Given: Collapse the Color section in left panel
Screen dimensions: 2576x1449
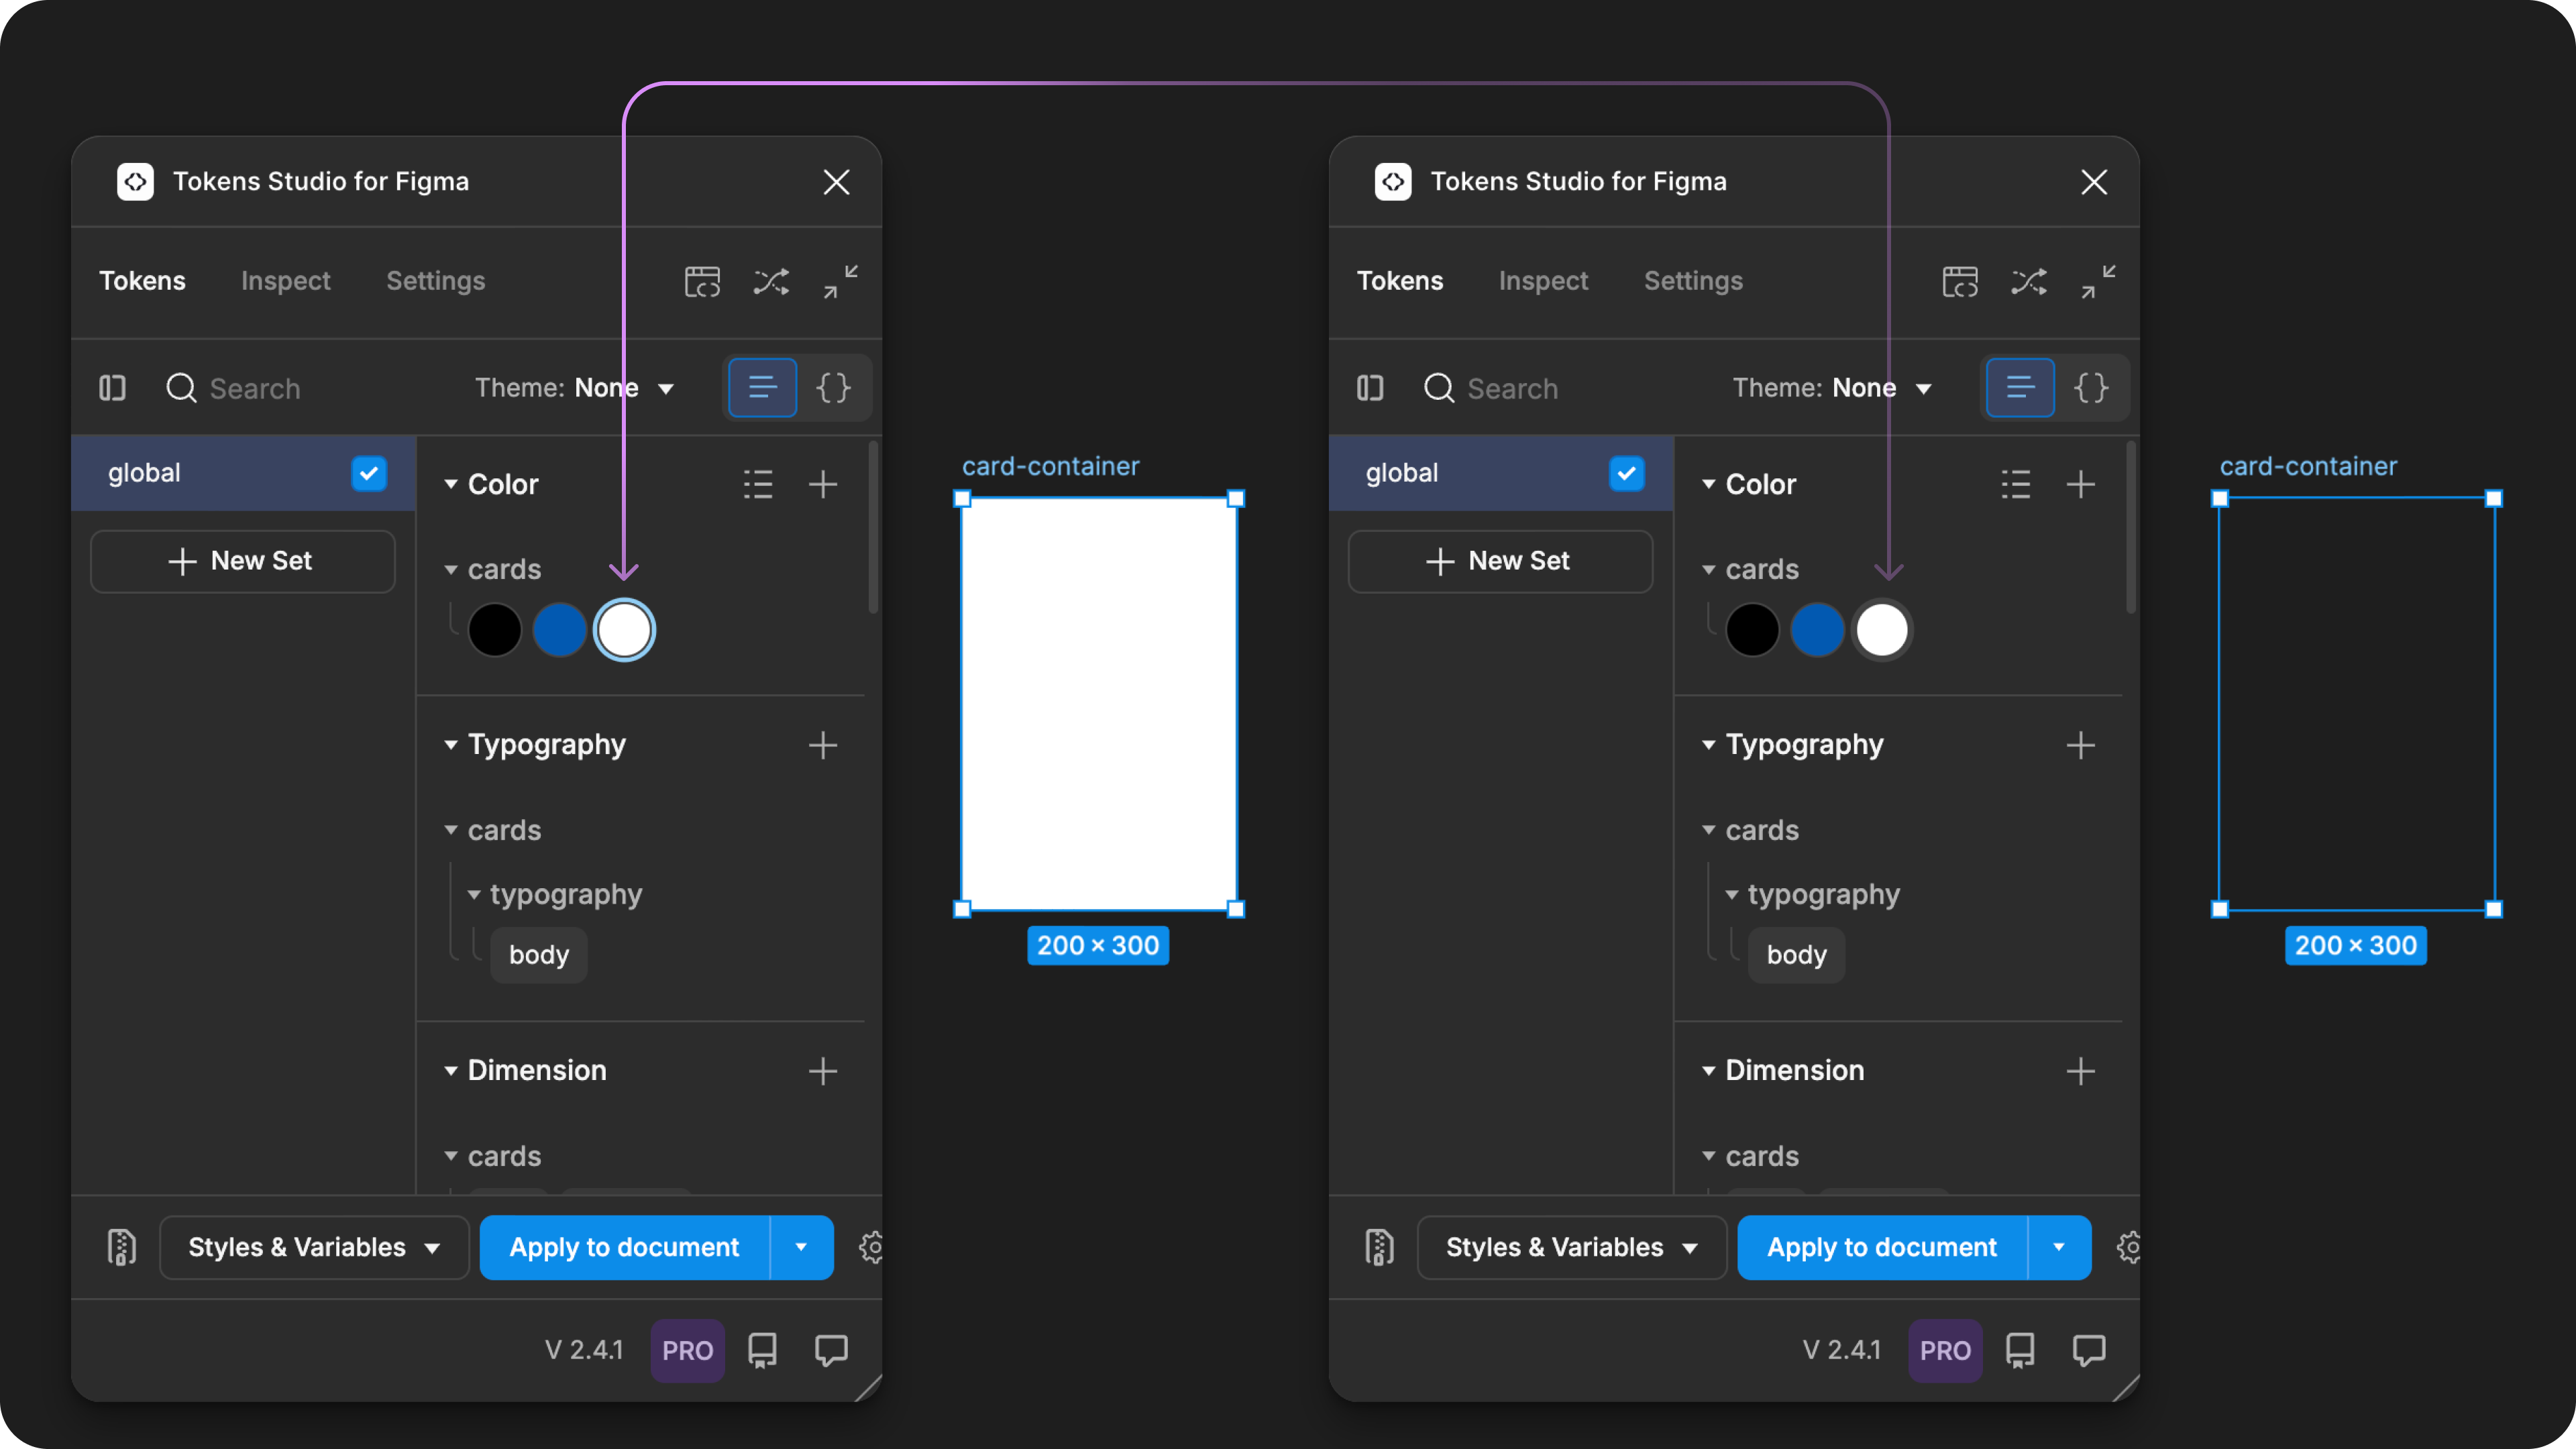Looking at the screenshot, I should (x=451, y=484).
